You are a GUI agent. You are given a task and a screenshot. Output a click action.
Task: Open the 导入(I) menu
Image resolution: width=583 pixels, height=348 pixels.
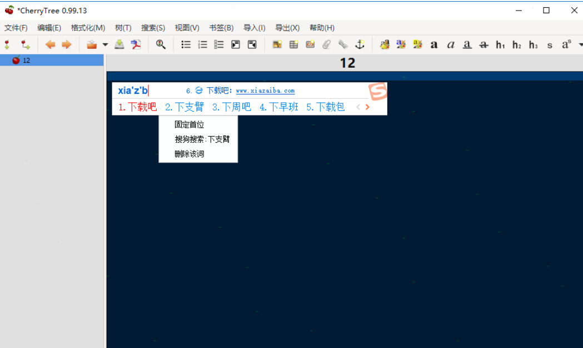255,28
